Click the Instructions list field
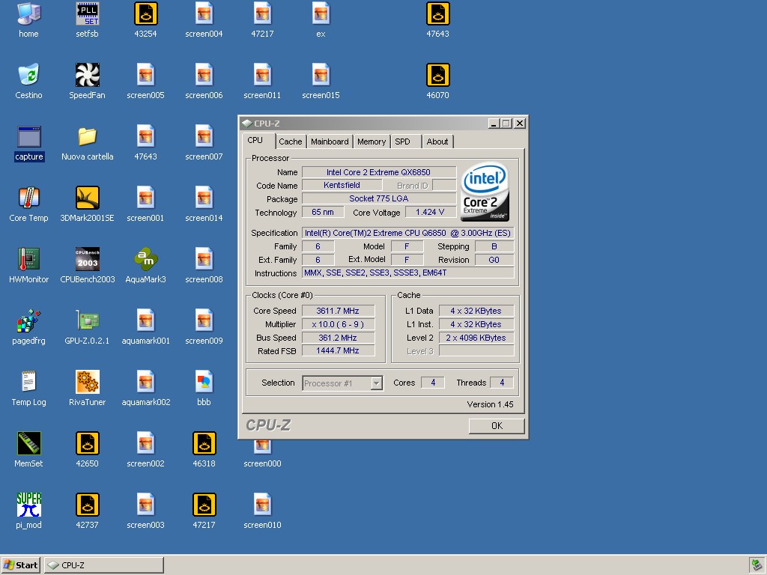767x575 pixels. [408, 273]
